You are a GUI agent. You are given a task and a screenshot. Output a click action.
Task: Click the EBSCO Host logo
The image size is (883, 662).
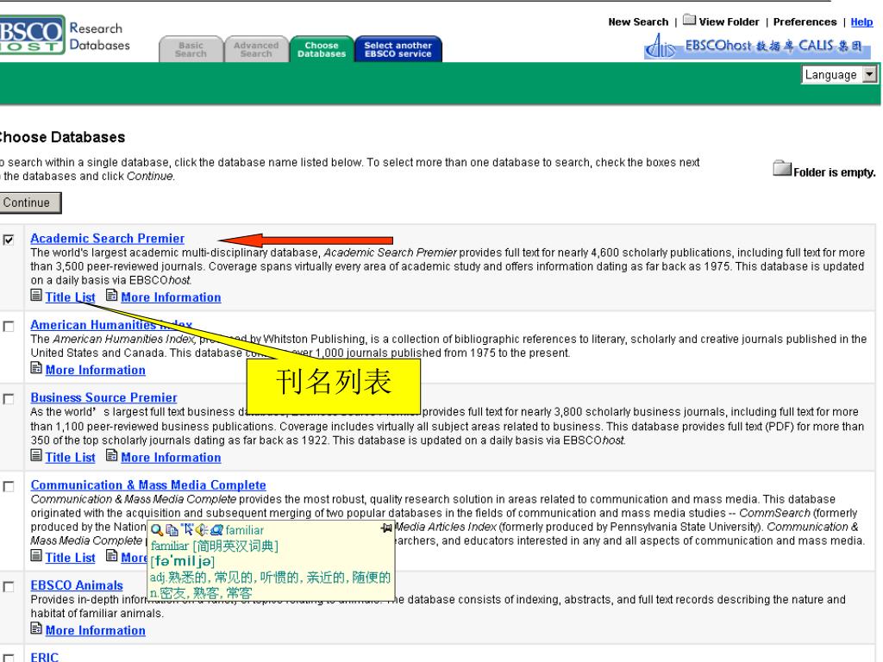32,34
